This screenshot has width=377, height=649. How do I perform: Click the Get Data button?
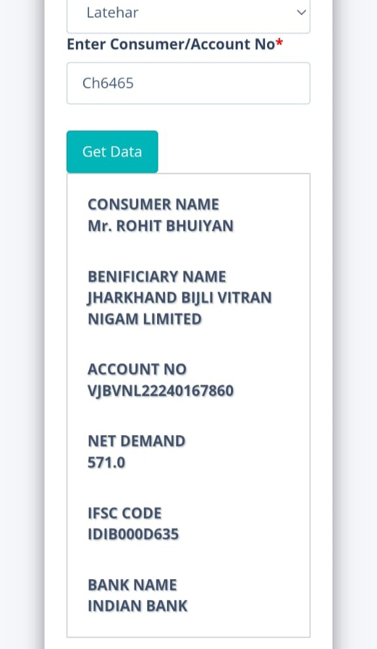(x=112, y=152)
